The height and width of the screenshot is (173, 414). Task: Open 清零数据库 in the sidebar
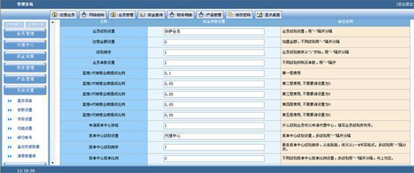(x=27, y=156)
